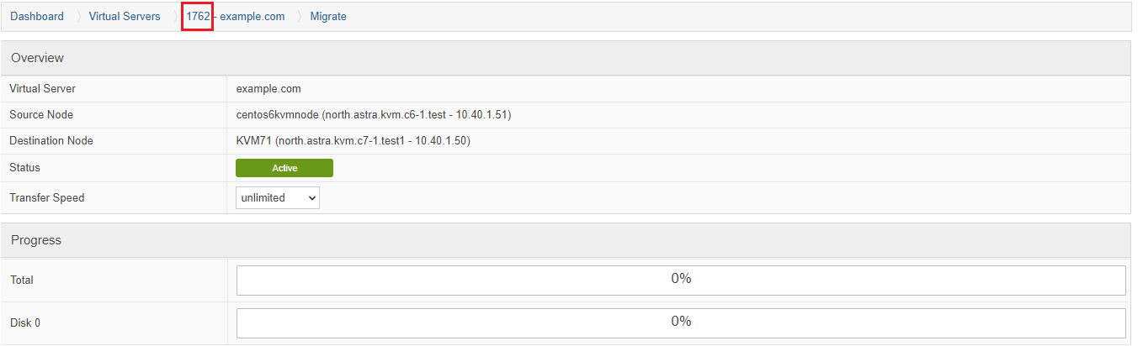Click the Virtual Server example.com value
This screenshot has width=1143, height=346.
(x=268, y=88)
